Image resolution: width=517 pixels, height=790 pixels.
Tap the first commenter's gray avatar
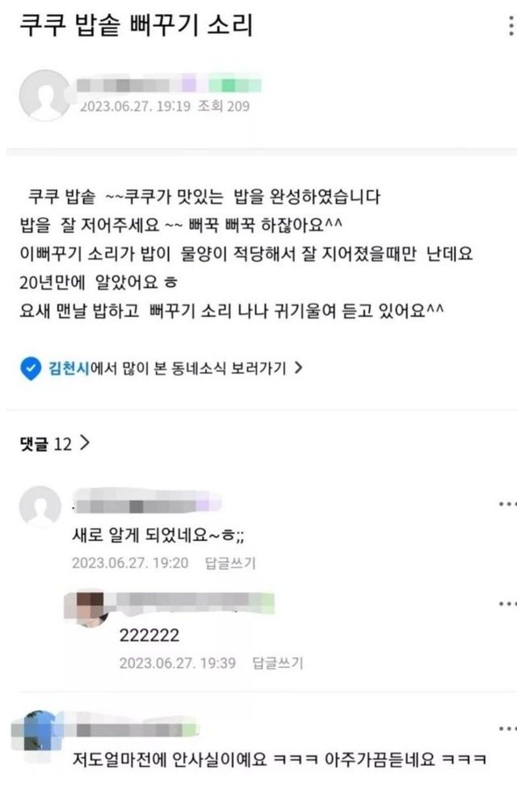[x=40, y=506]
